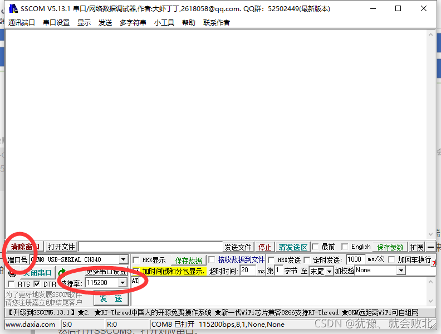
Task: Click the red port status indicator icon
Action: tap(12, 273)
